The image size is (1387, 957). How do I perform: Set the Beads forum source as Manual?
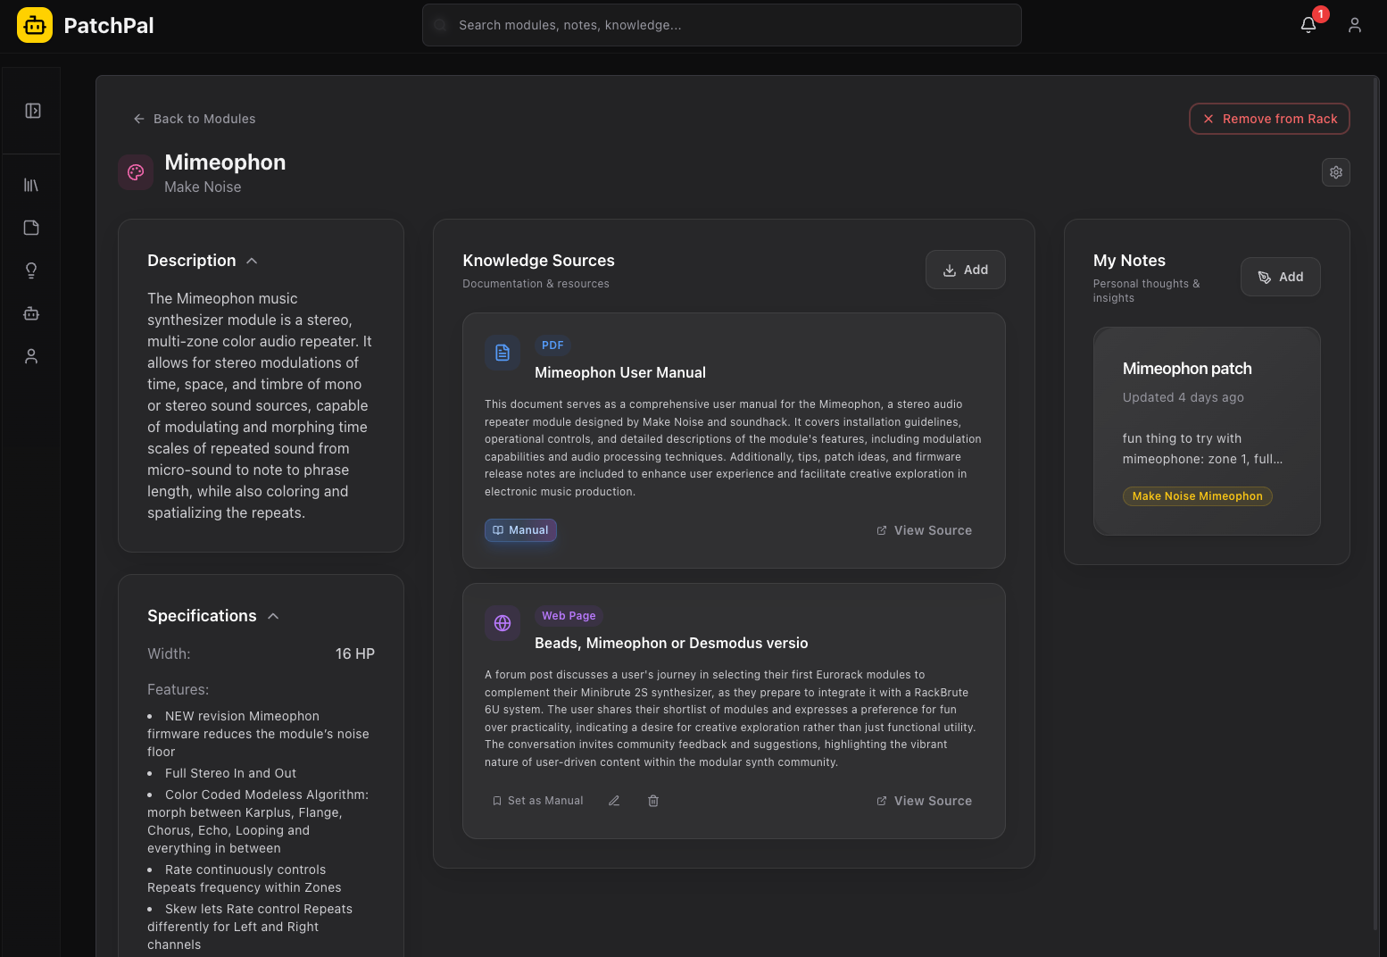point(537,800)
